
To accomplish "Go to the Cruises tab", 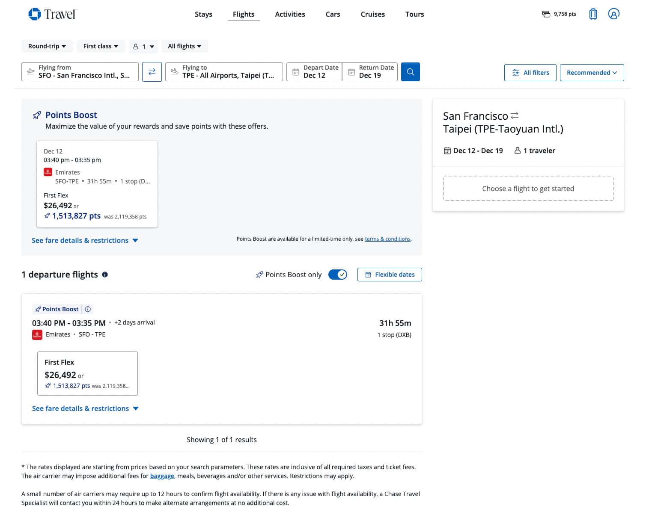I will pyautogui.click(x=372, y=14).
